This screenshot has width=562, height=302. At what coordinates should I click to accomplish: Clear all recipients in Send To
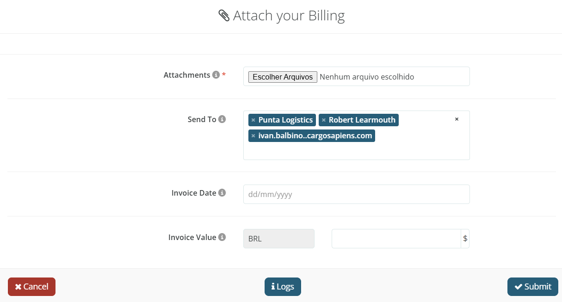click(x=457, y=119)
